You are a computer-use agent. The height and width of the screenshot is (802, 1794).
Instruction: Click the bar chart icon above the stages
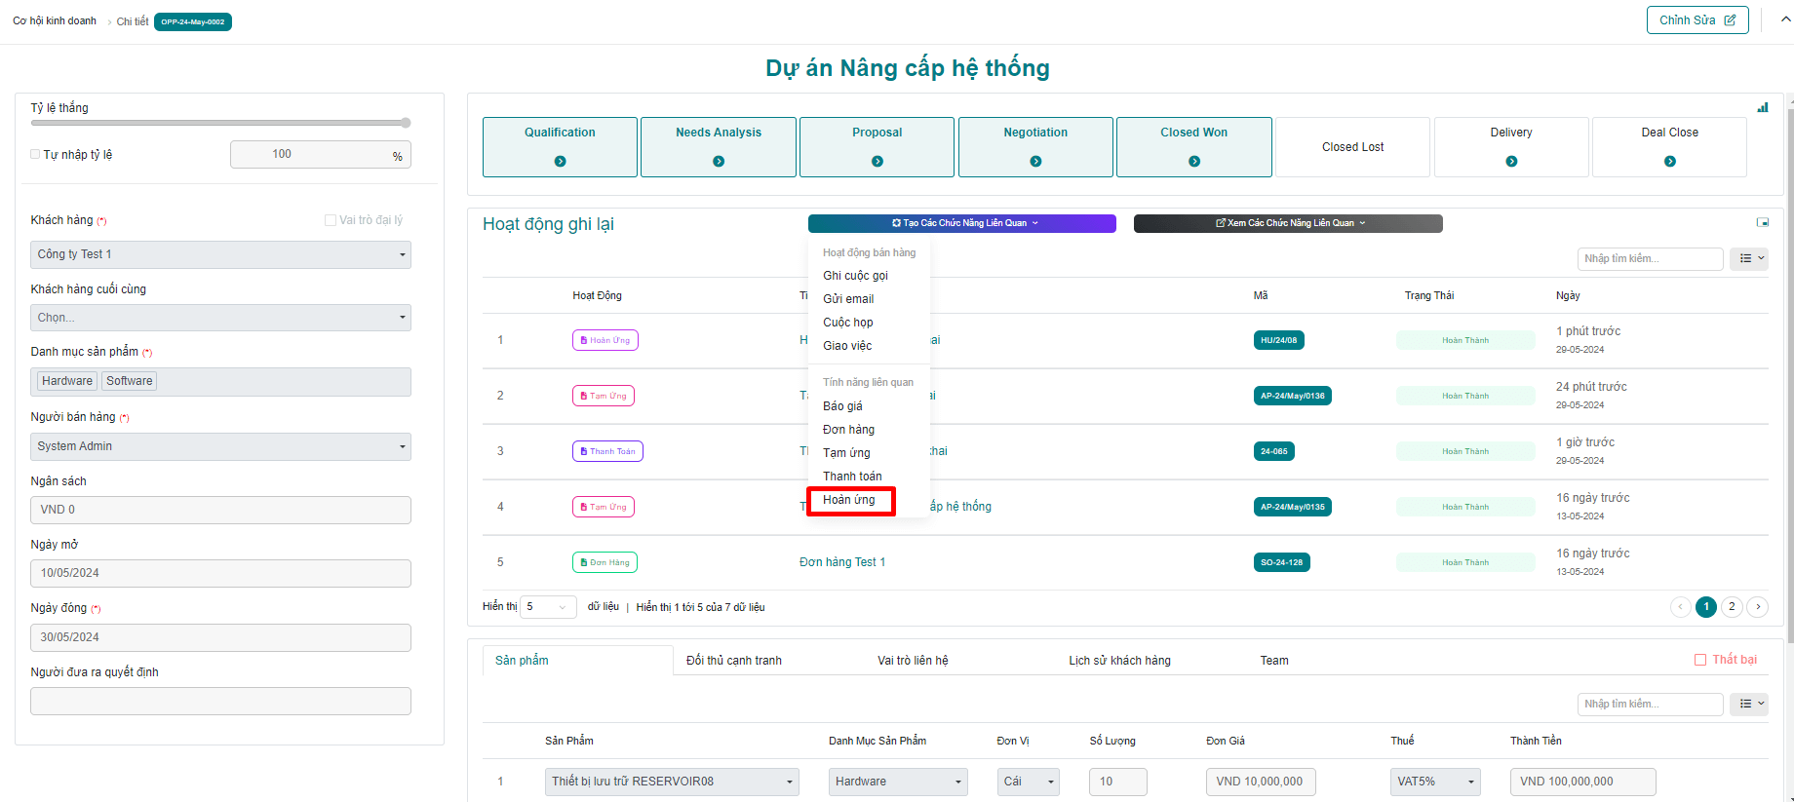coord(1762,108)
